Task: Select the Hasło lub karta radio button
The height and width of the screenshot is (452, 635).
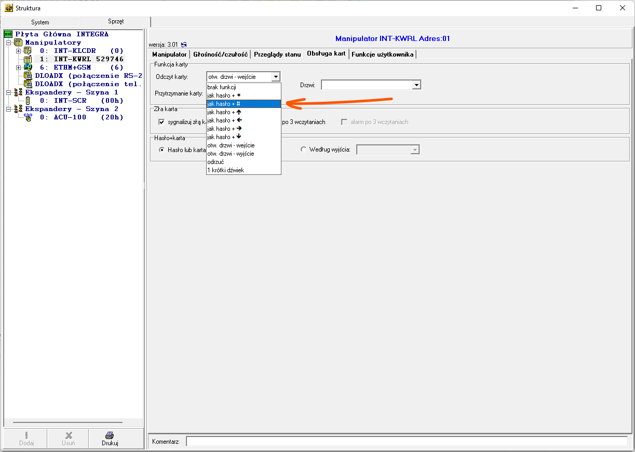Action: coord(161,149)
